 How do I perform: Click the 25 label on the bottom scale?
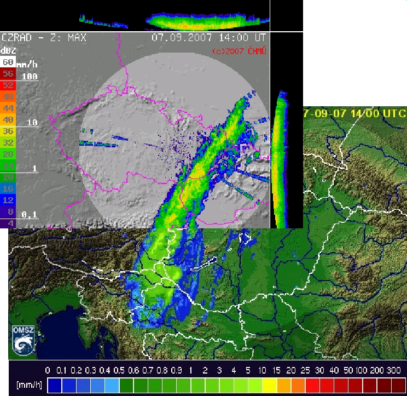point(305,370)
